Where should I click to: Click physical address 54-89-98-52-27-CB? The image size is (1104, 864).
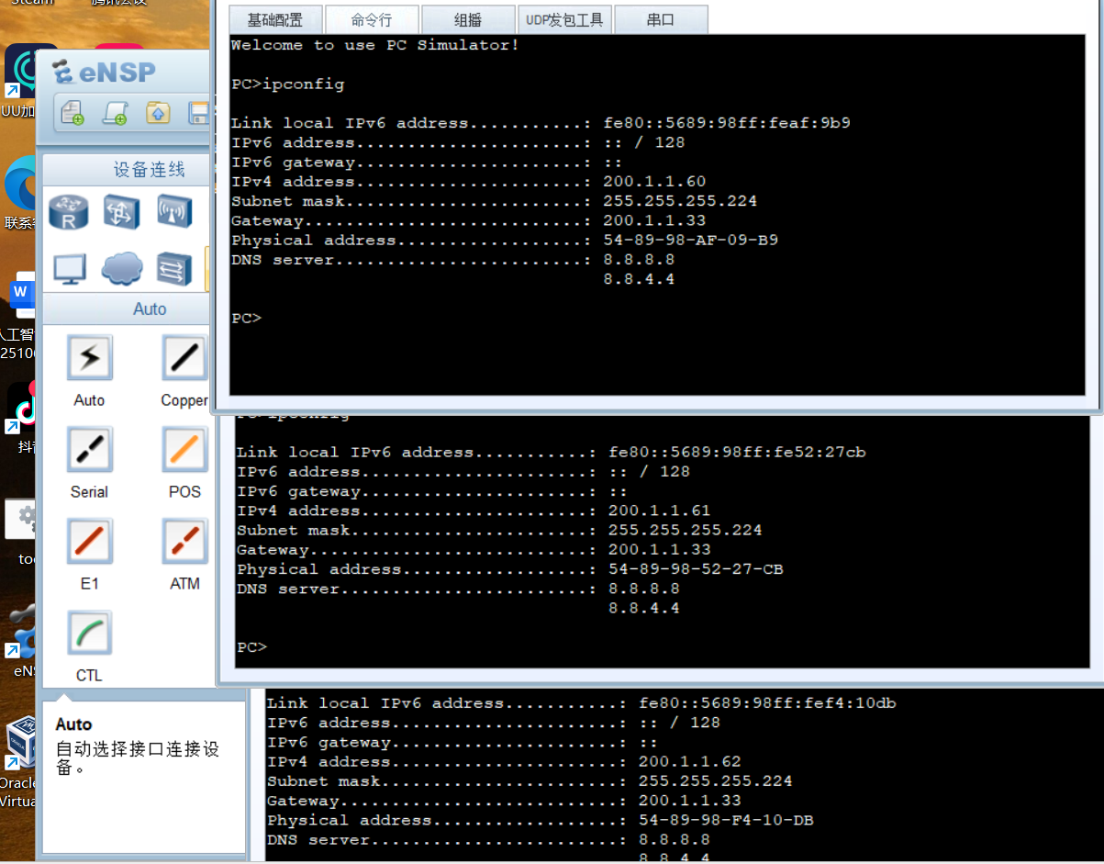click(696, 569)
